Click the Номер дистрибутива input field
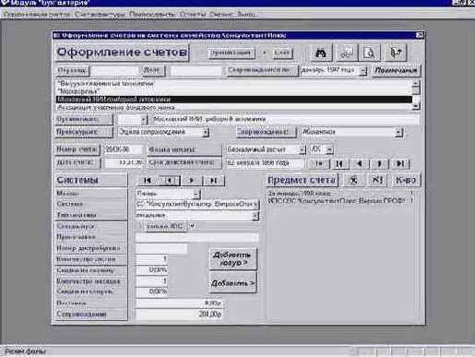475x357 pixels. (161, 248)
